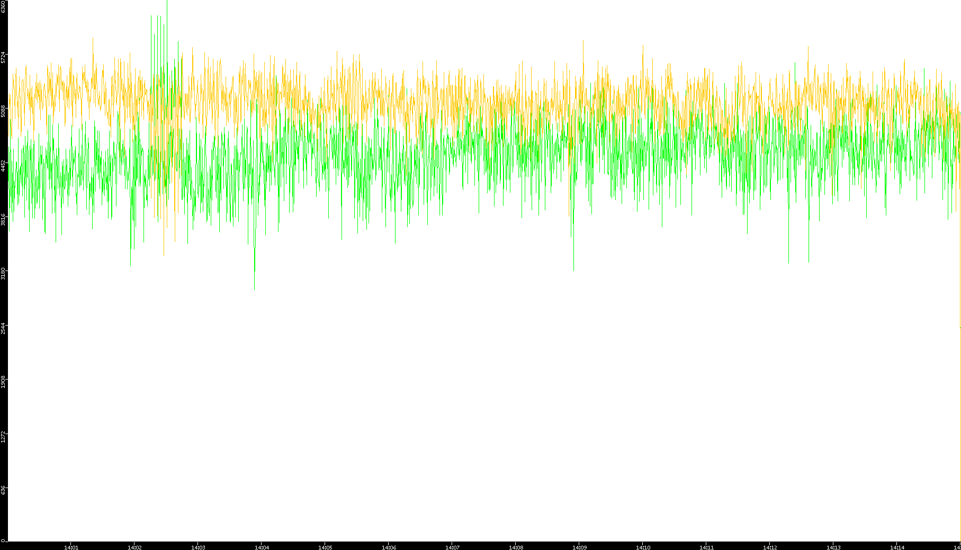Click the 14:10 time axis label
This screenshot has height=550, width=961.
click(x=643, y=547)
